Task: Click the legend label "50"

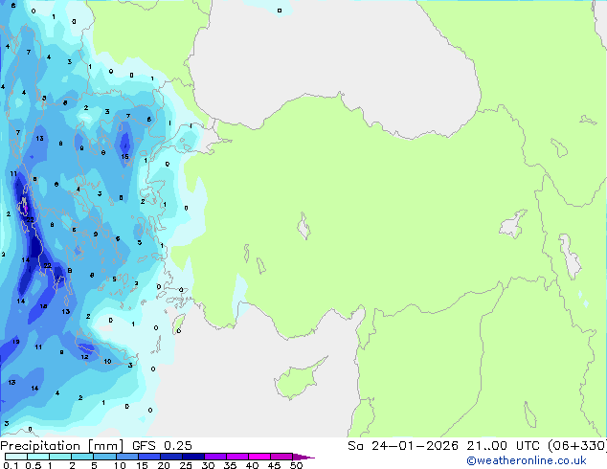Action: [x=296, y=465]
